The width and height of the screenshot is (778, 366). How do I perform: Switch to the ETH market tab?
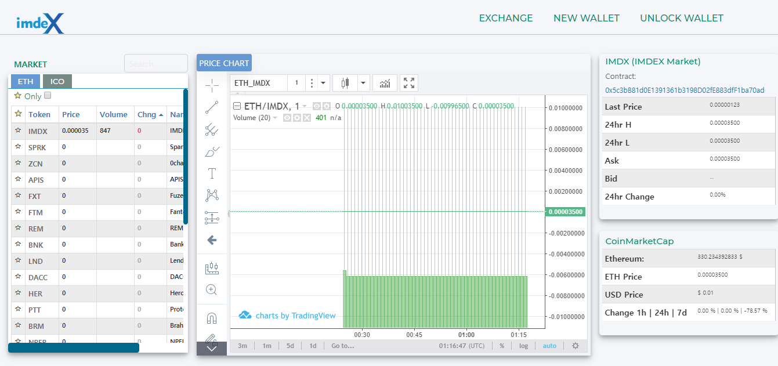coord(26,81)
